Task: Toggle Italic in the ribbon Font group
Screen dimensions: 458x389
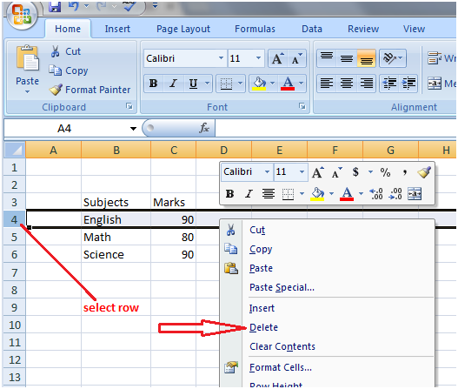Action: [x=173, y=84]
